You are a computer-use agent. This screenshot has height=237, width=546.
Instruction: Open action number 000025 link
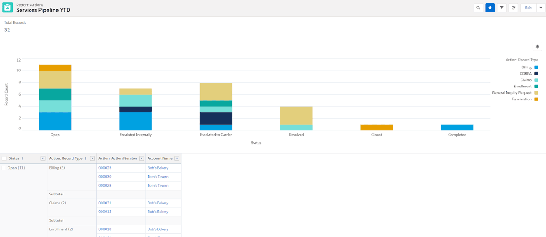coord(105,168)
